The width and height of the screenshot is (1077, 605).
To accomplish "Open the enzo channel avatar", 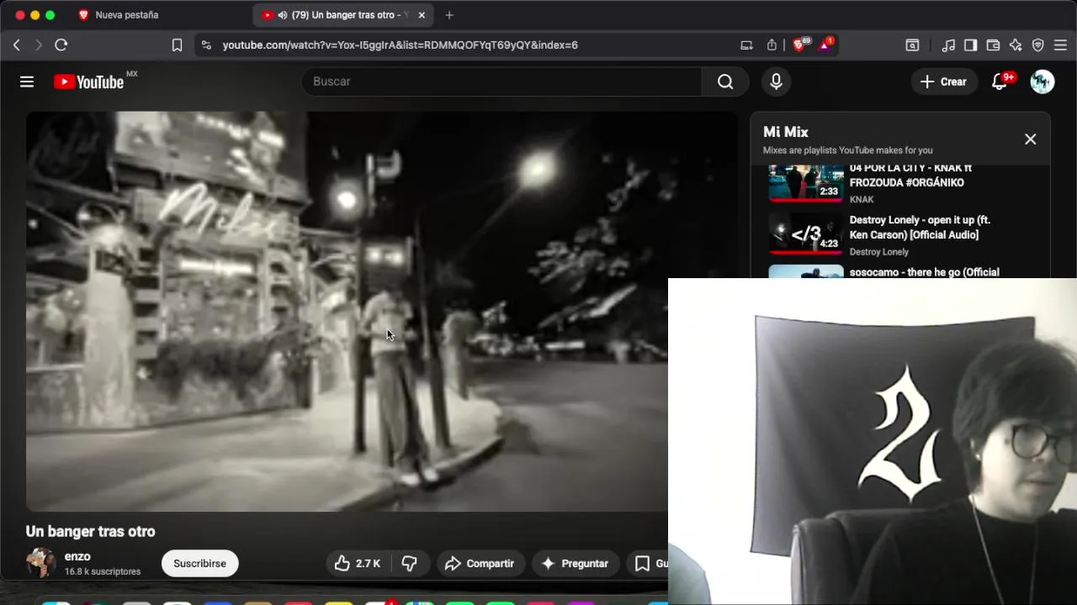I will (40, 563).
